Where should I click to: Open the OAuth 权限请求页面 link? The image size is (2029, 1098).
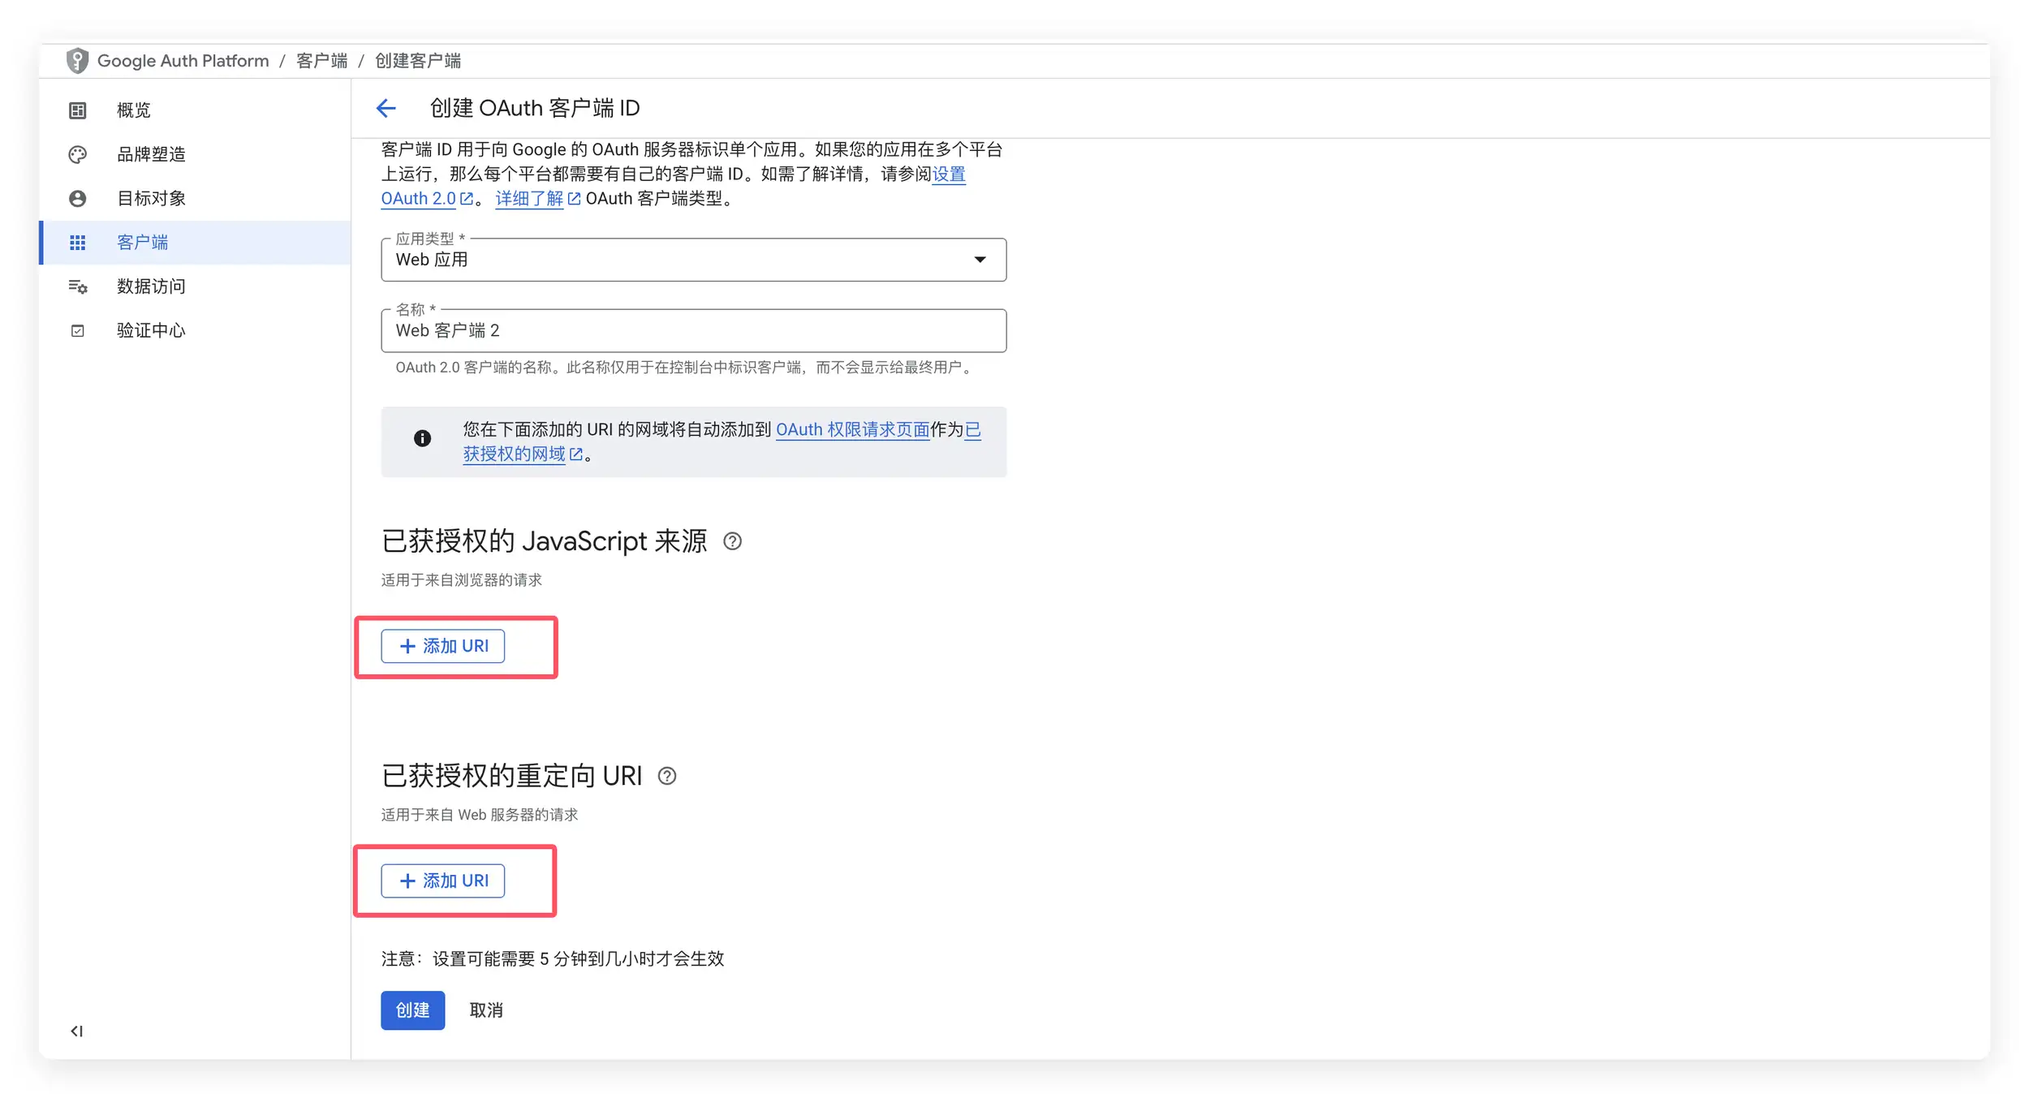coord(854,429)
